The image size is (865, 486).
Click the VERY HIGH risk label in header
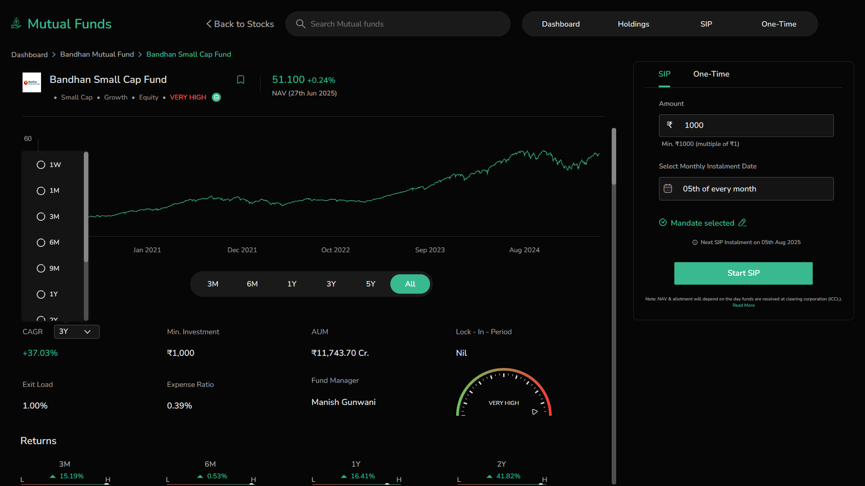[x=188, y=97]
